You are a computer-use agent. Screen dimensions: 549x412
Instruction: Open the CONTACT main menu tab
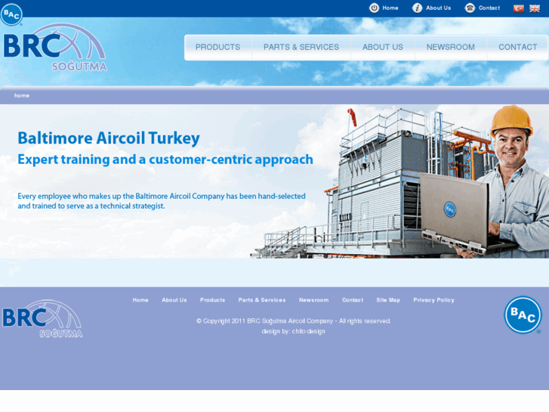point(518,48)
